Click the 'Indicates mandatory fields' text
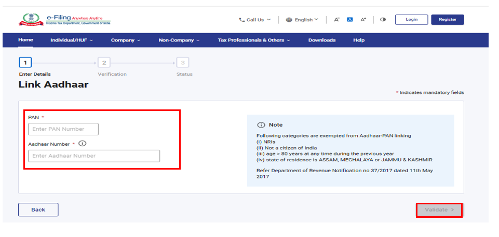The image size is (499, 237). (x=430, y=92)
